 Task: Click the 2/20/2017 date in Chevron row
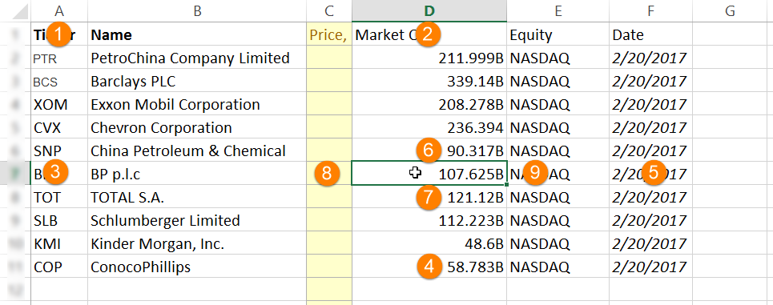tap(650, 127)
